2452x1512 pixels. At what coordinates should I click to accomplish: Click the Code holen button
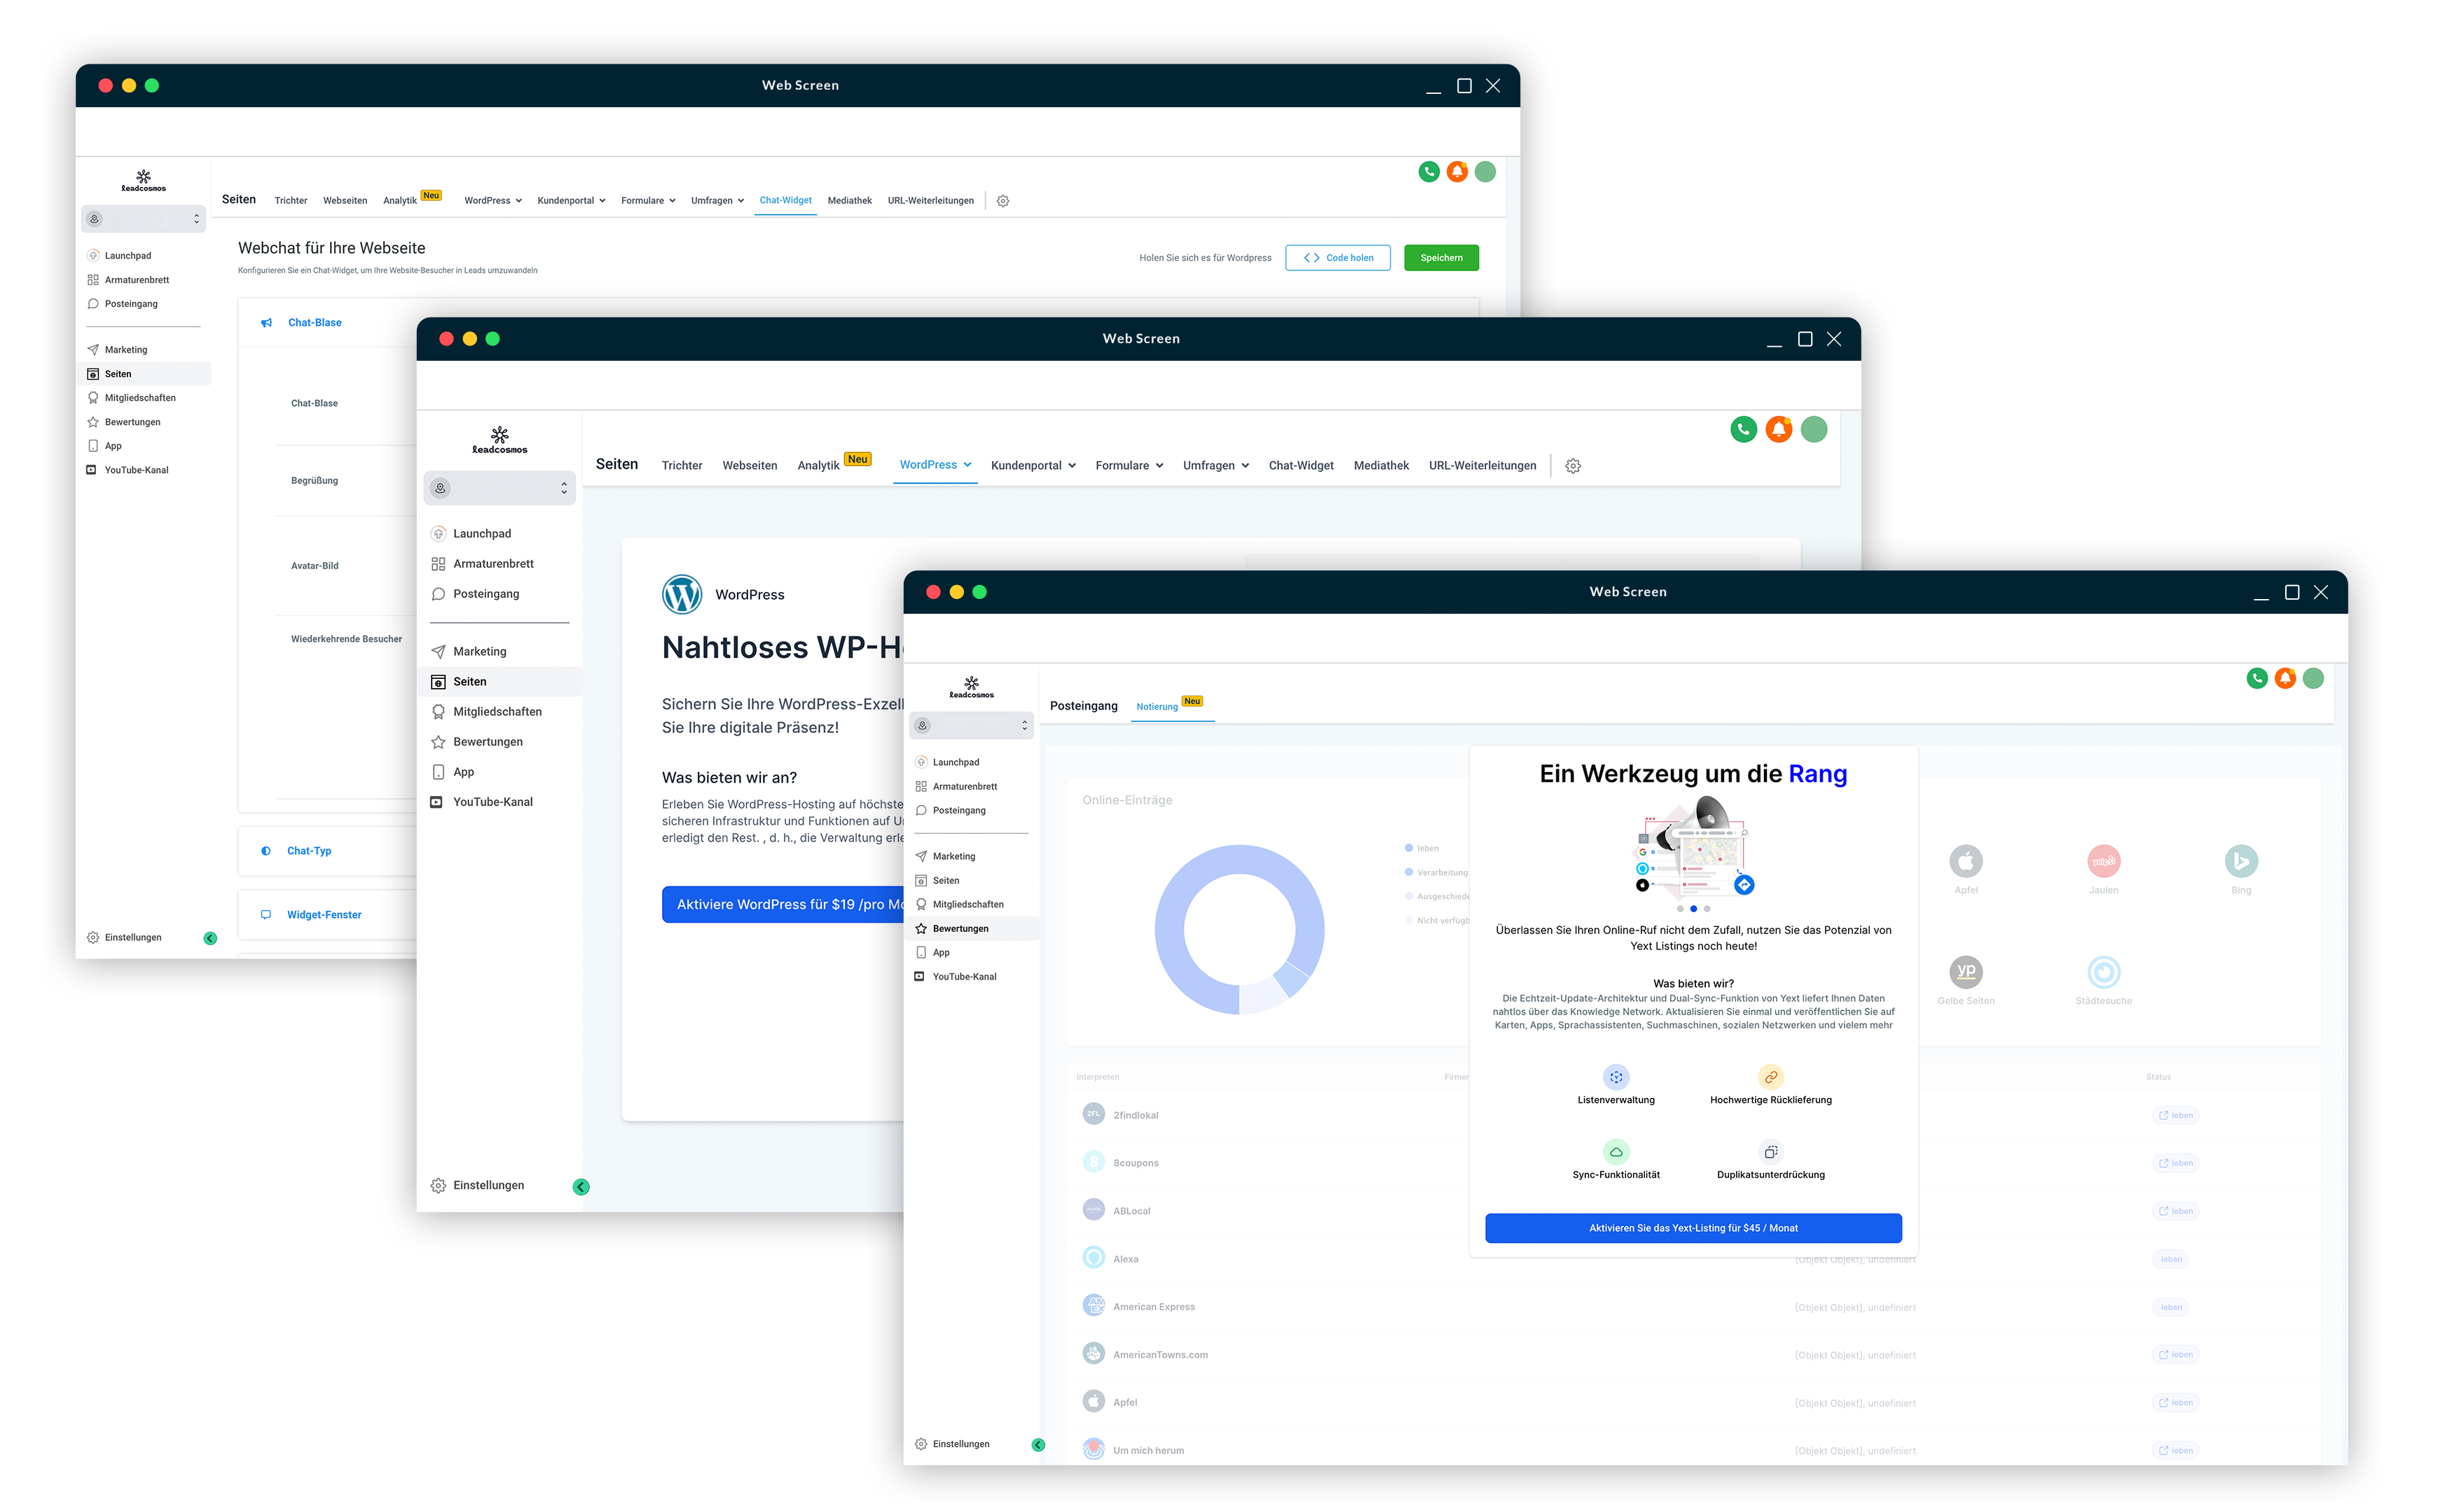click(1337, 258)
